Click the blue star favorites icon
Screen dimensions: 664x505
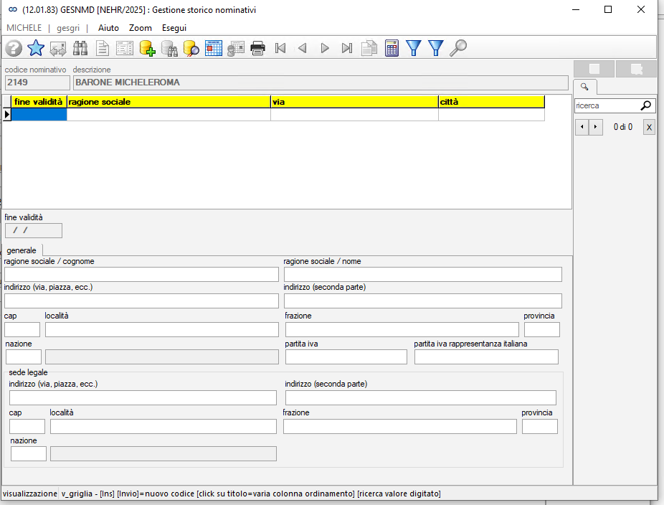click(x=36, y=48)
